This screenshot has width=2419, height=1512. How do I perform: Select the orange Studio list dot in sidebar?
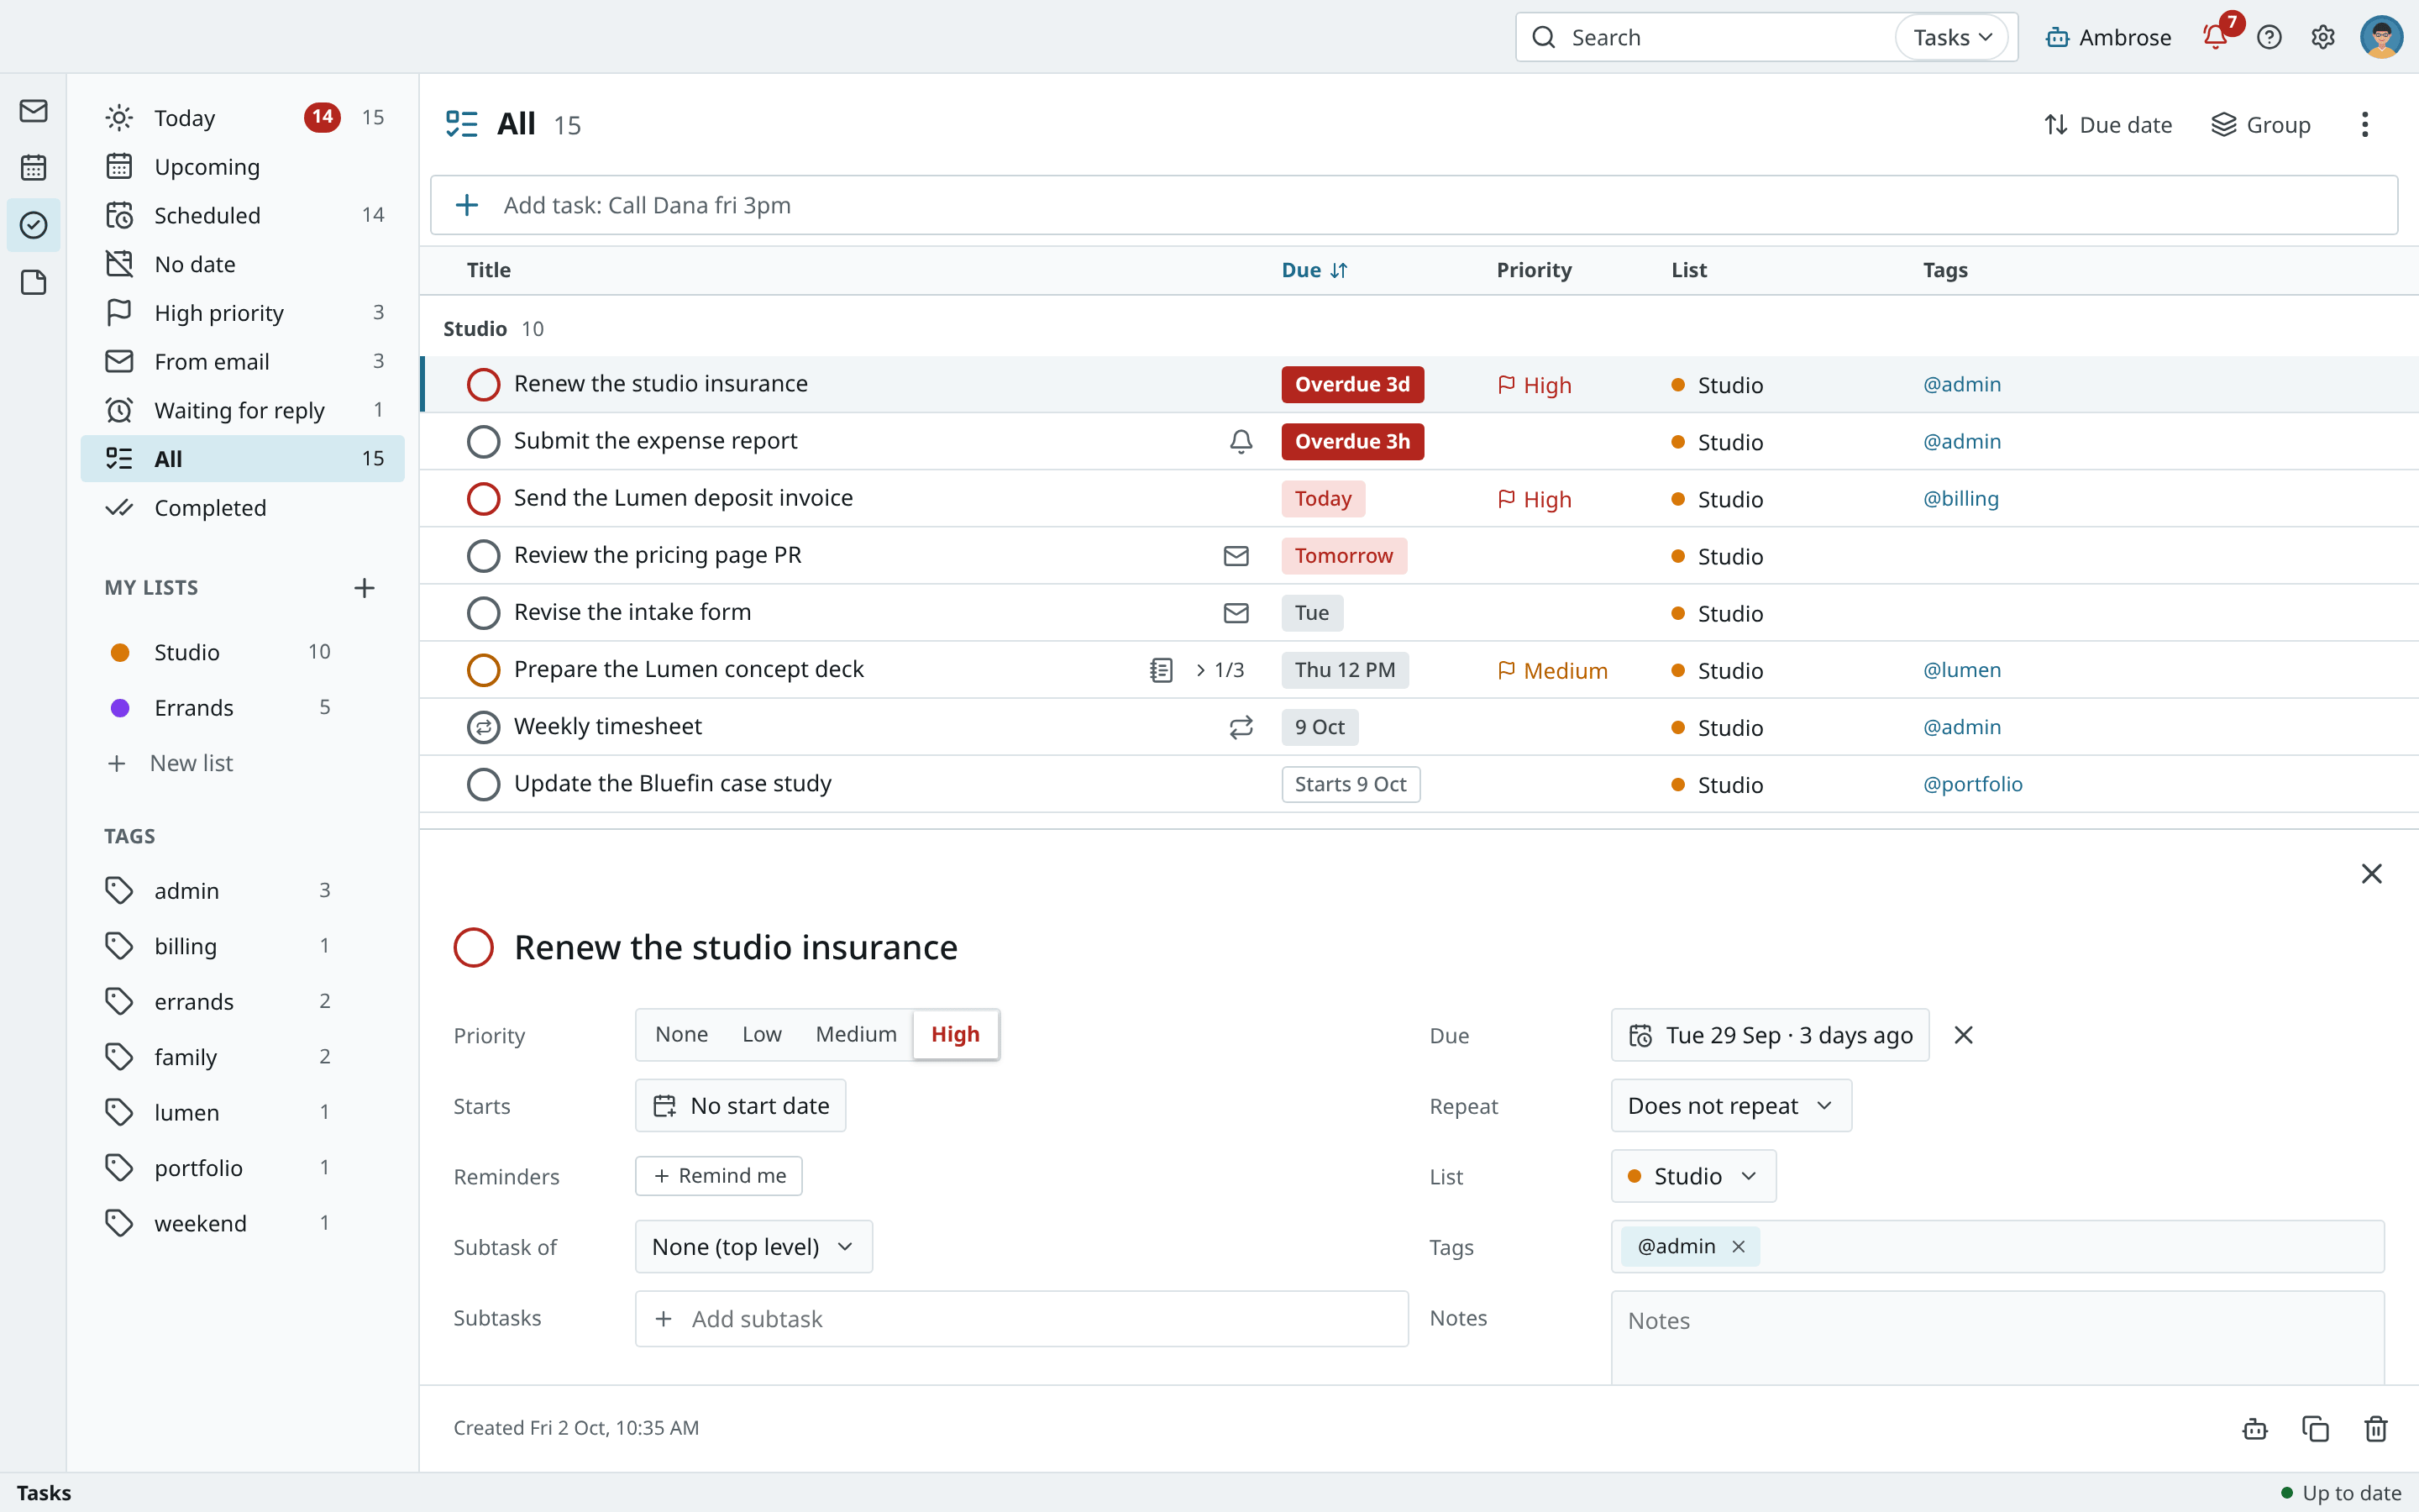pos(120,652)
